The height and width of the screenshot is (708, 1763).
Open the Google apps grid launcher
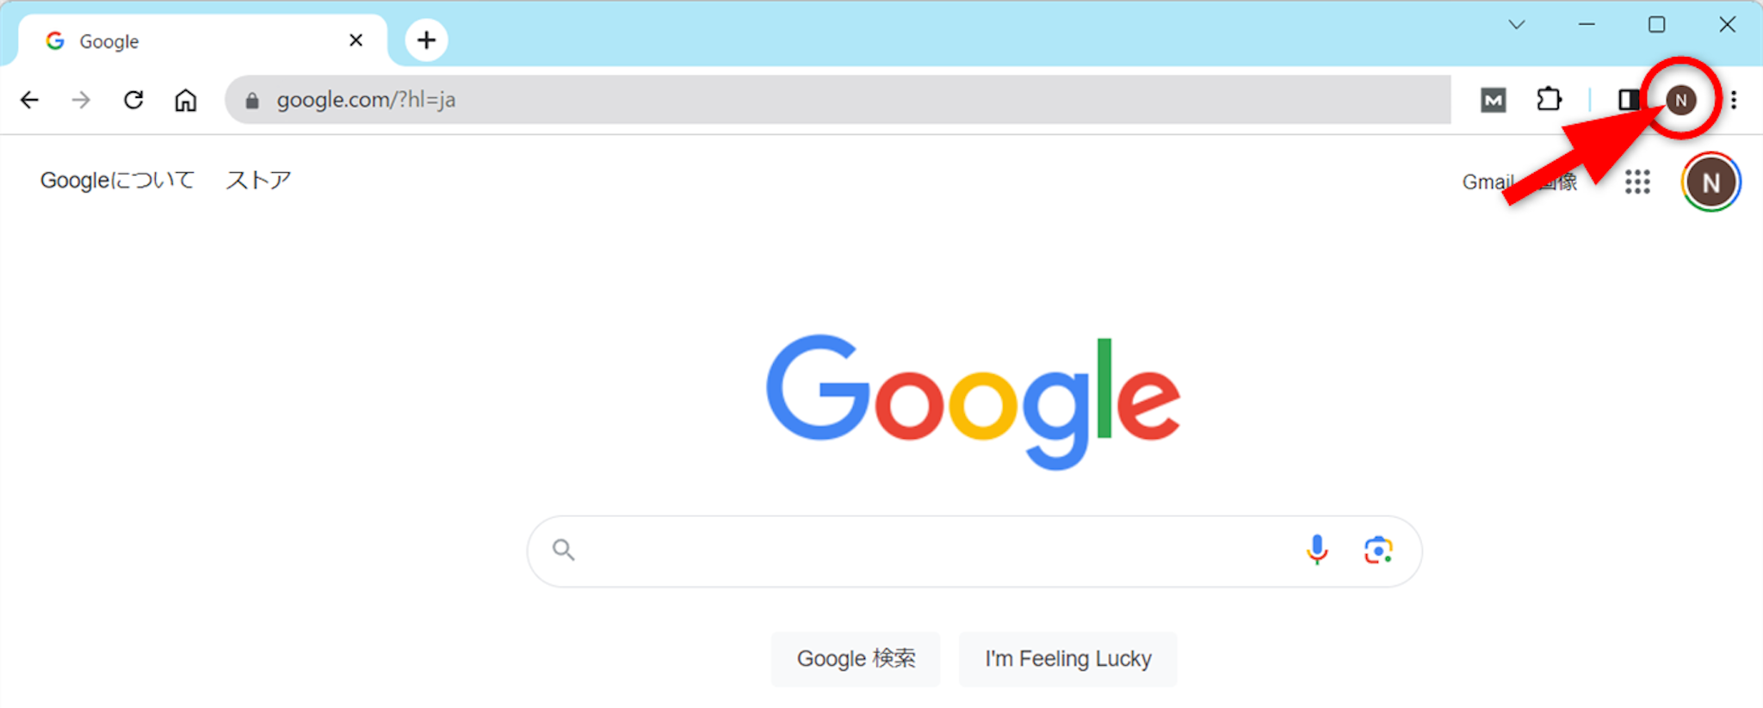coord(1637,182)
